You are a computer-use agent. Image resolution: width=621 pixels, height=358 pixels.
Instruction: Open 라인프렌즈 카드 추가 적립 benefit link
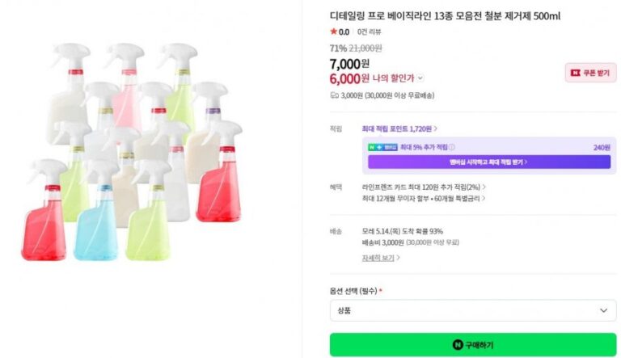point(424,187)
